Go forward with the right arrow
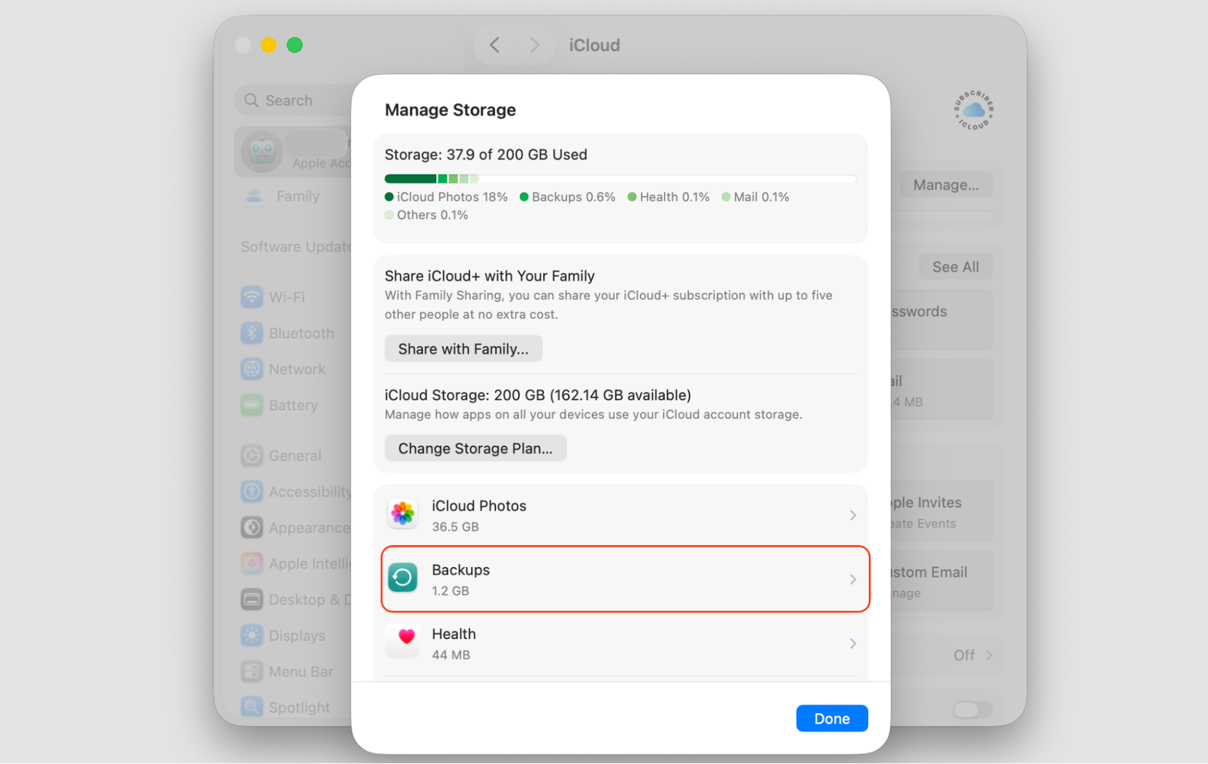This screenshot has width=1208, height=764. [534, 45]
